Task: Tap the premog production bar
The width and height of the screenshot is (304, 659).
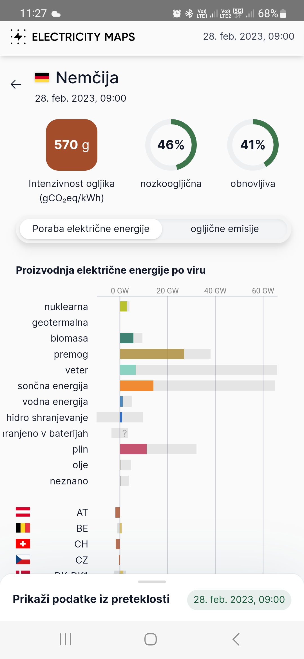Action: (152, 354)
